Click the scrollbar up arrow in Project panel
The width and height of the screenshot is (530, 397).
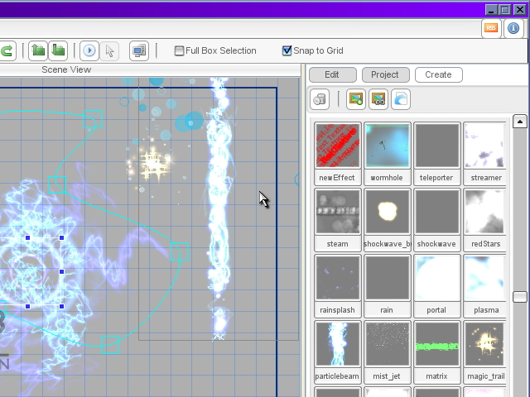(520, 122)
